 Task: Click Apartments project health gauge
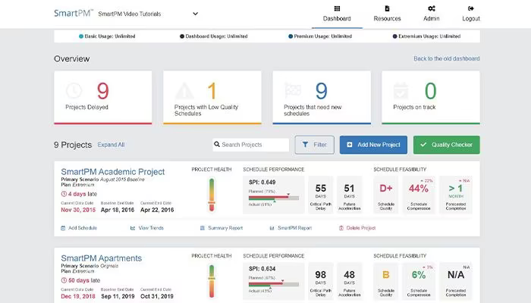coord(212,281)
